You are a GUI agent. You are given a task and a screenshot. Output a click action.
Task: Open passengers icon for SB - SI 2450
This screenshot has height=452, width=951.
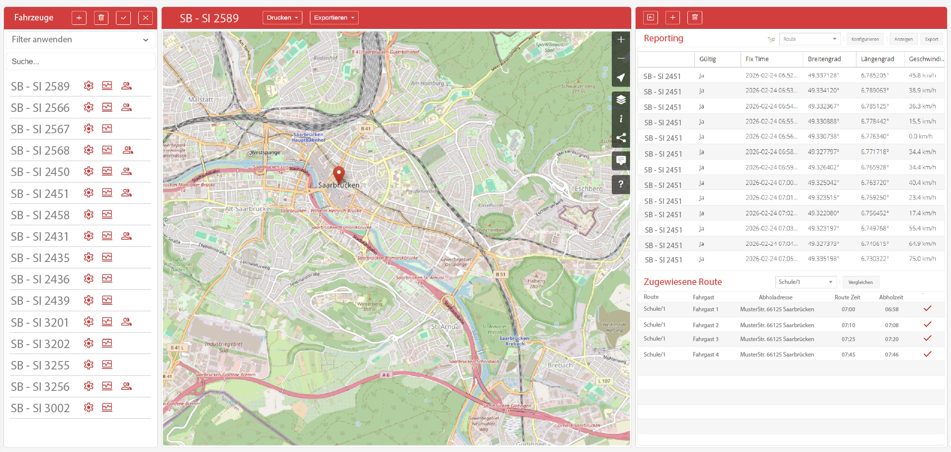pyautogui.click(x=126, y=171)
